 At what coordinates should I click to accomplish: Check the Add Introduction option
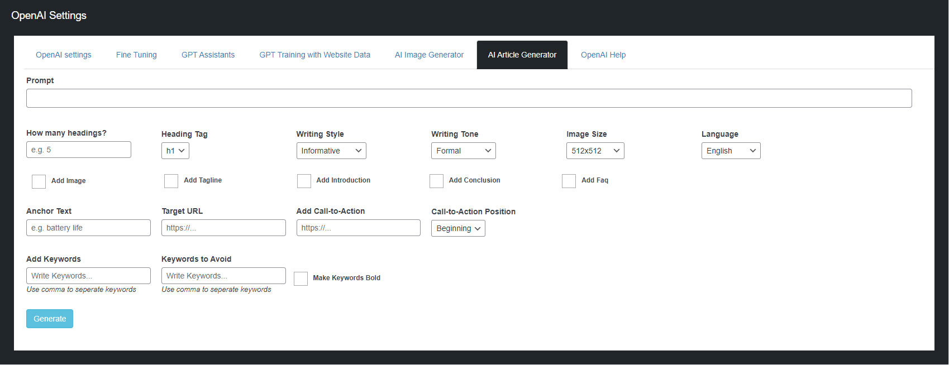click(x=304, y=181)
